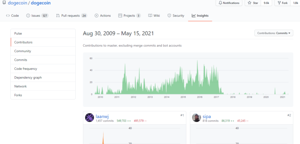Screen dimensions: 300x144
Task: Switch to the Issues tab
Action: [x=37, y=16]
